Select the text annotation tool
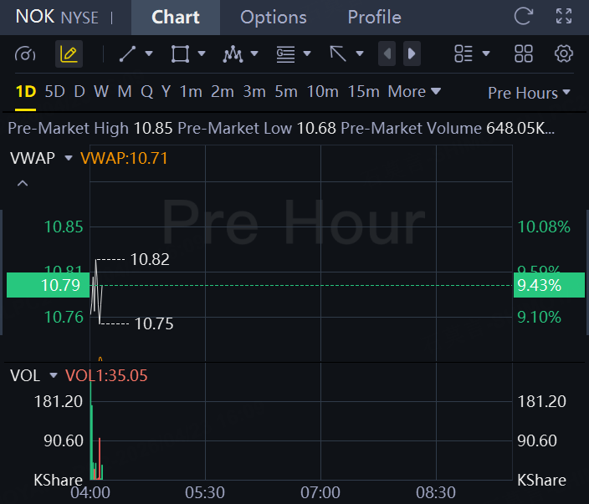The height and width of the screenshot is (504, 589). point(285,54)
